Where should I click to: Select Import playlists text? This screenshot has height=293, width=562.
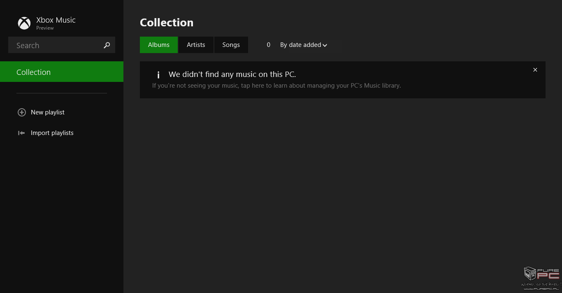[52, 133]
